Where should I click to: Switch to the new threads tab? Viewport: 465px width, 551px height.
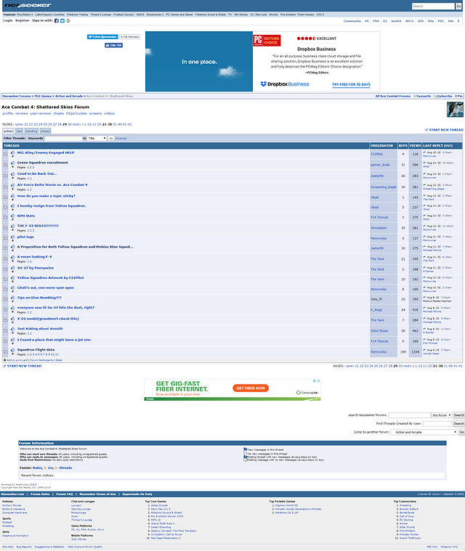(x=19, y=131)
